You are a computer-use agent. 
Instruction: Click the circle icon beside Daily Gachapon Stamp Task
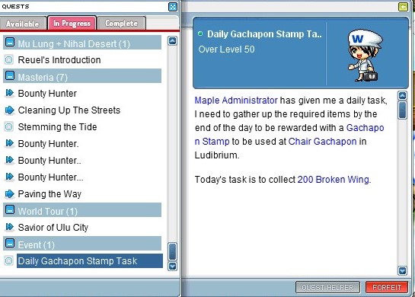(8, 260)
